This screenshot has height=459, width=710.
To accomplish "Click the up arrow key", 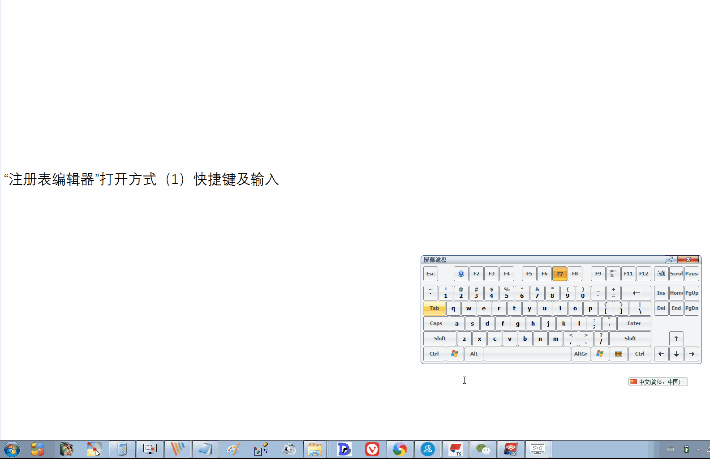I will pos(676,339).
